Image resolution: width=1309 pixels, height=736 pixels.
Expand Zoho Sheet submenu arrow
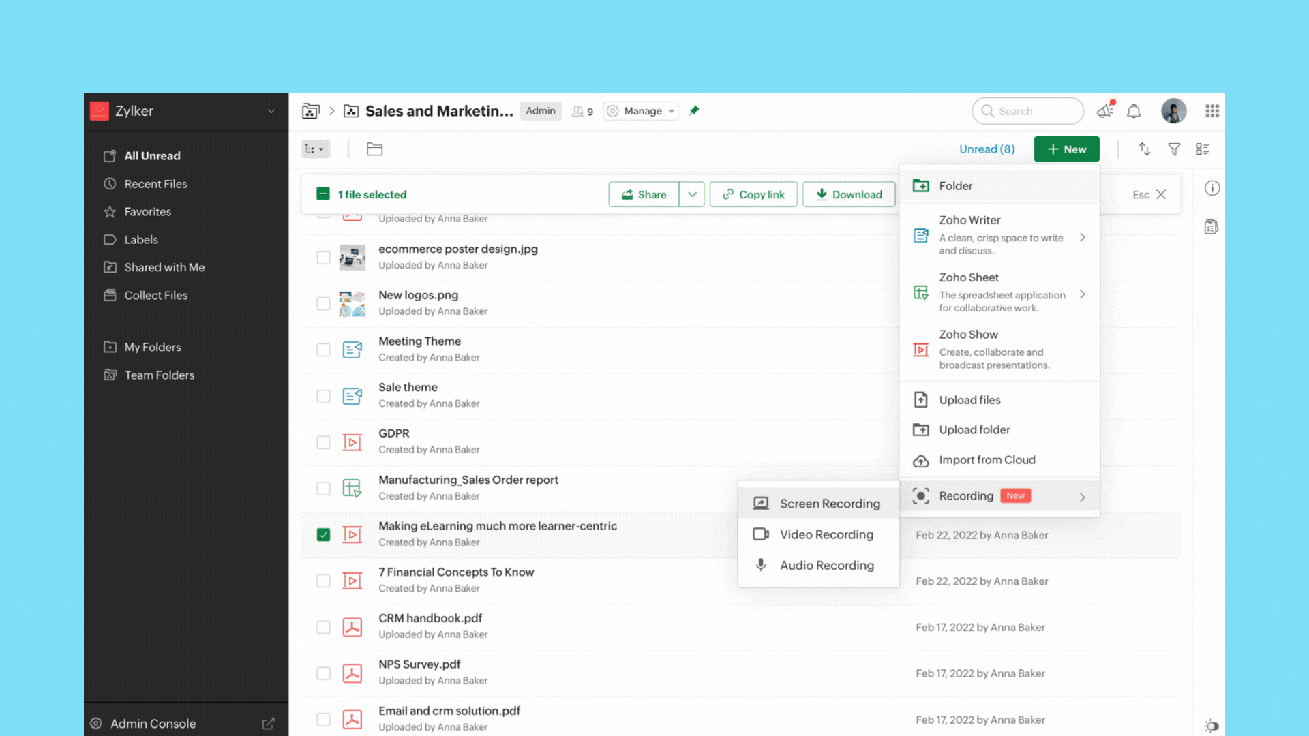1082,294
